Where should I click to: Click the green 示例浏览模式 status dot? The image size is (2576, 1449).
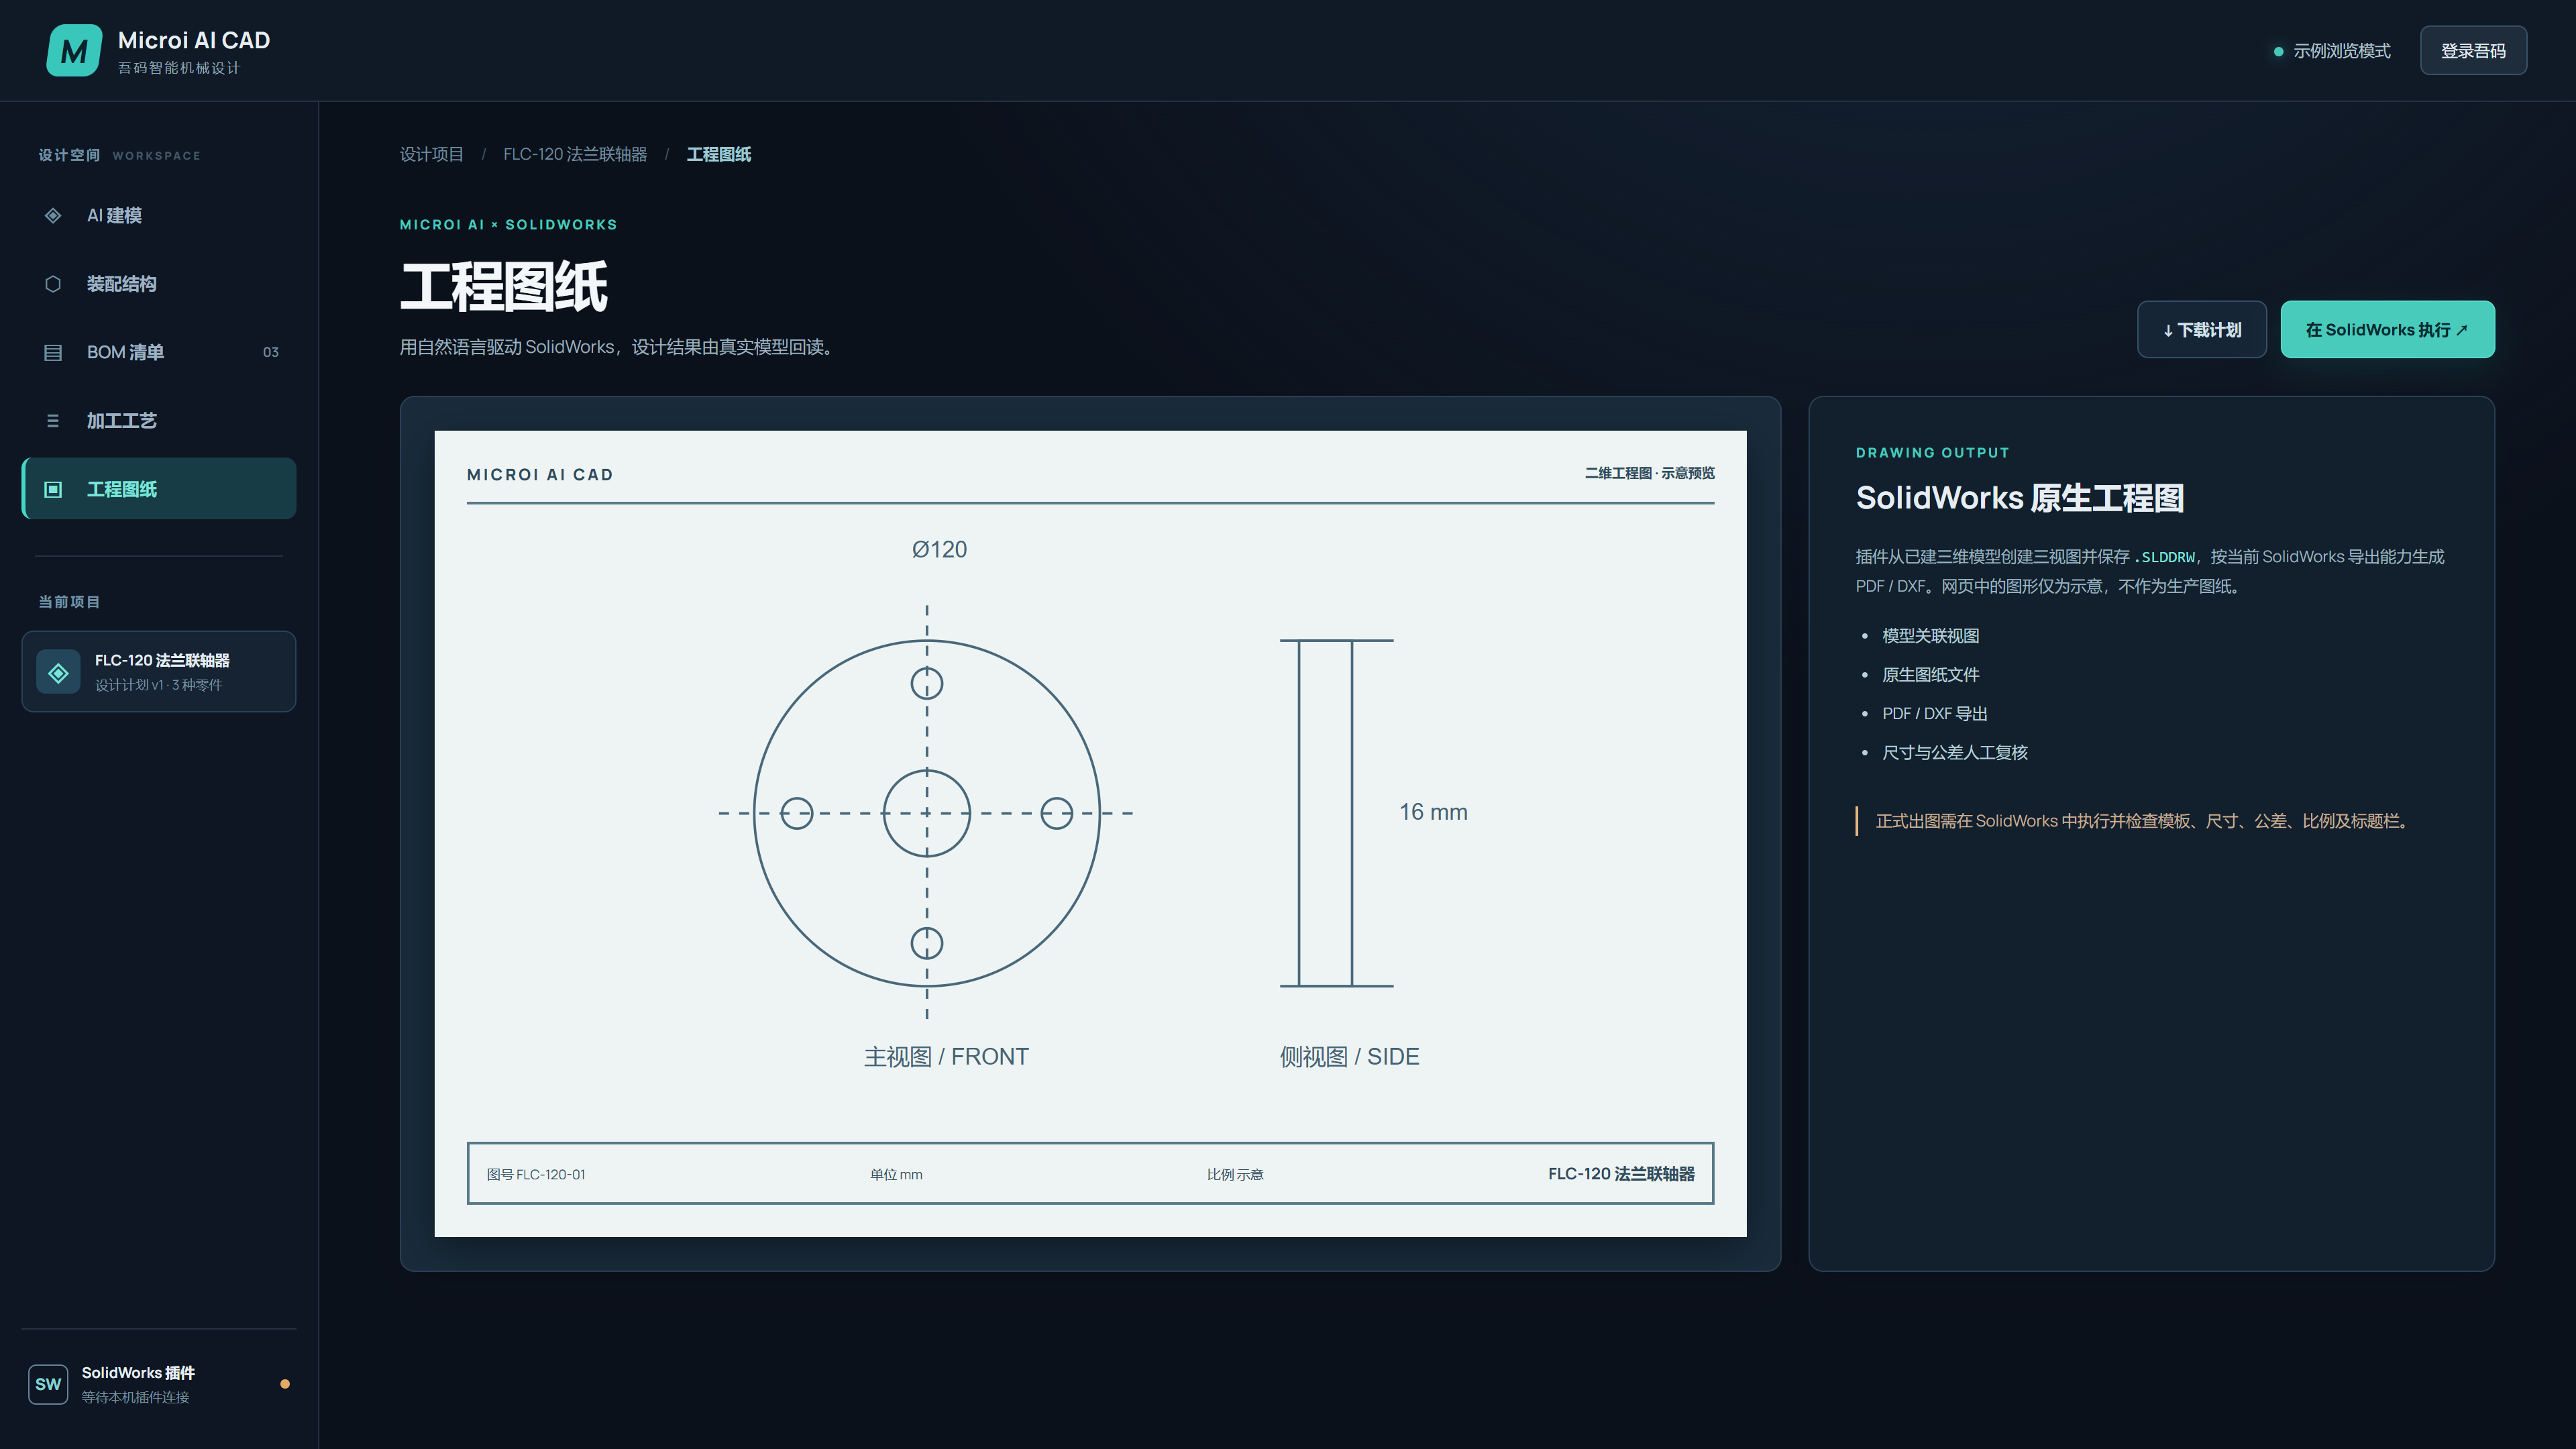(x=2278, y=51)
